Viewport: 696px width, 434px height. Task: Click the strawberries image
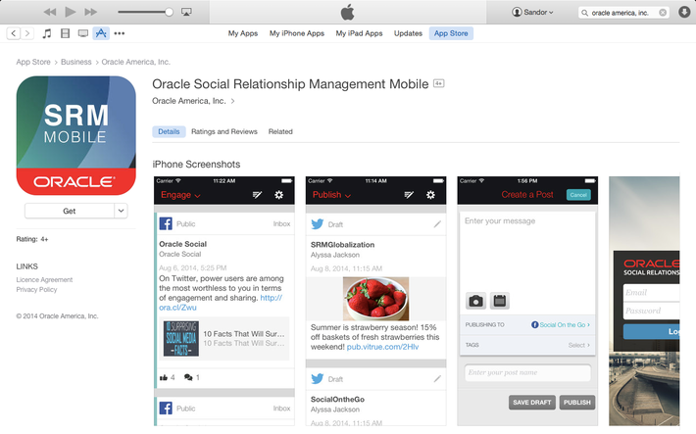376,299
